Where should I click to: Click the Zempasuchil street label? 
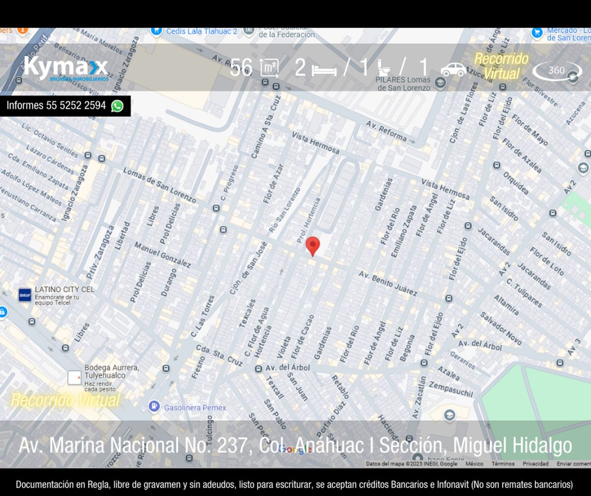point(451,390)
